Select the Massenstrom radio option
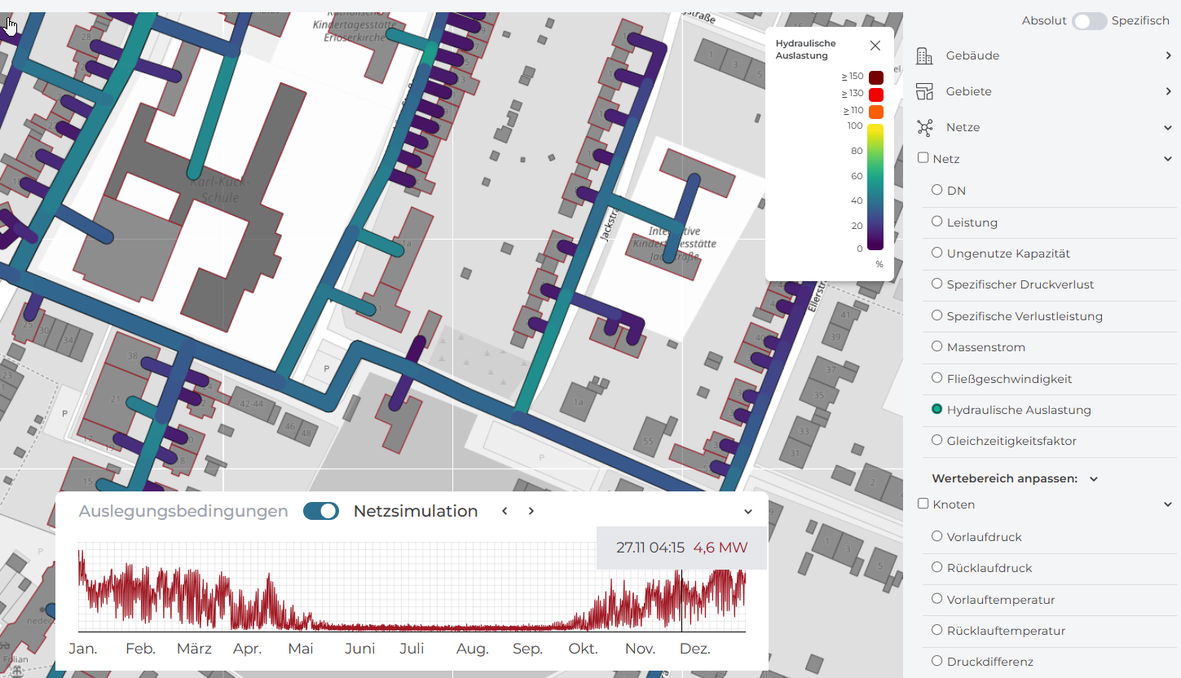 point(936,347)
